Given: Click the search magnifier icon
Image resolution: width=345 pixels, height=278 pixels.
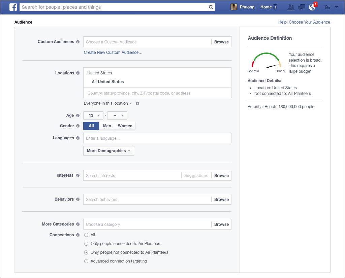Looking at the screenshot, I should coord(211,7).
